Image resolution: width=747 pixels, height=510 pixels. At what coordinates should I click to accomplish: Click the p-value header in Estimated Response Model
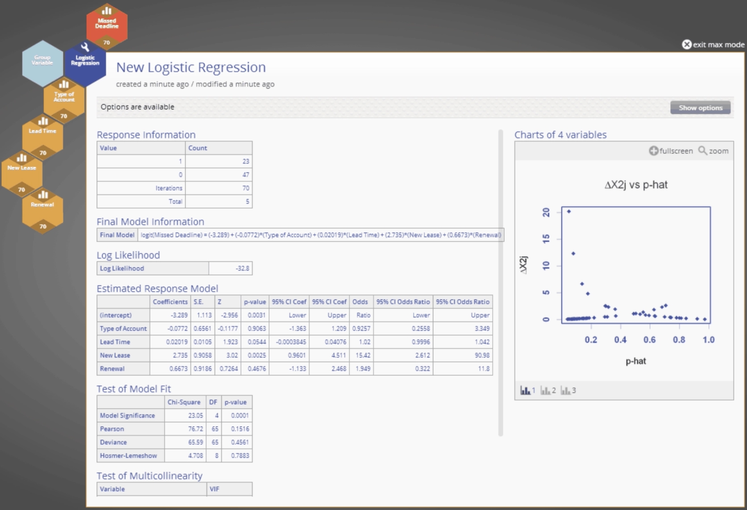click(x=255, y=302)
